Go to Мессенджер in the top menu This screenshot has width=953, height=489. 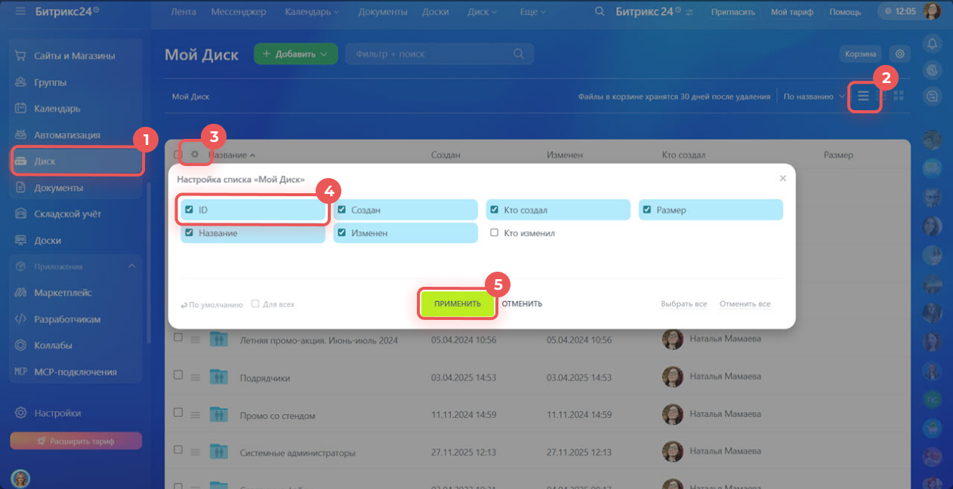tap(237, 12)
